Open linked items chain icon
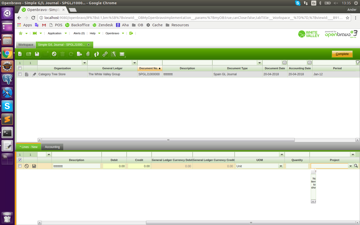Image resolution: width=360 pixels, height=225 pixels. [x=105, y=54]
